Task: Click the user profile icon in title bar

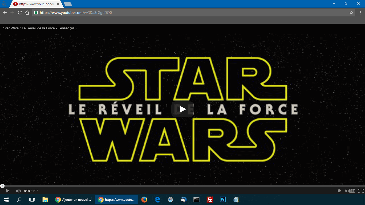Action: [4, 4]
